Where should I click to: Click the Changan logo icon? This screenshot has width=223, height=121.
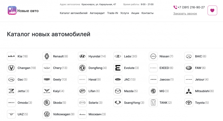click(x=11, y=68)
